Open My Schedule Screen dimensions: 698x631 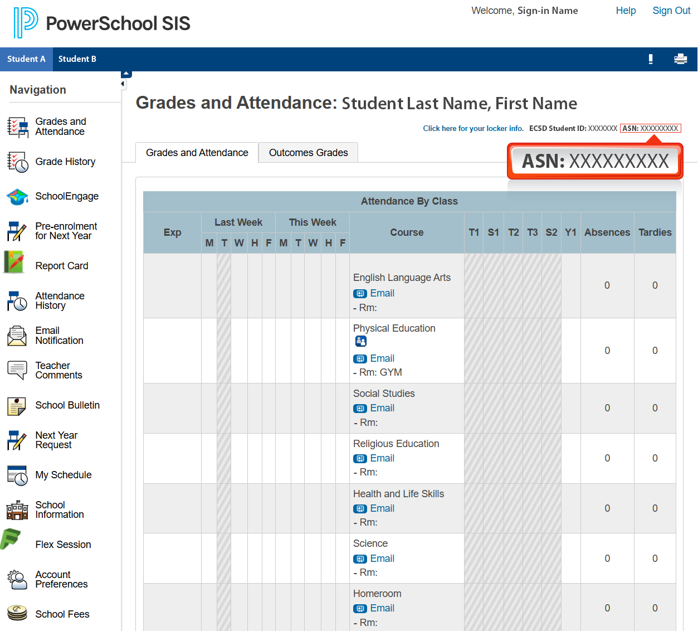tap(63, 475)
